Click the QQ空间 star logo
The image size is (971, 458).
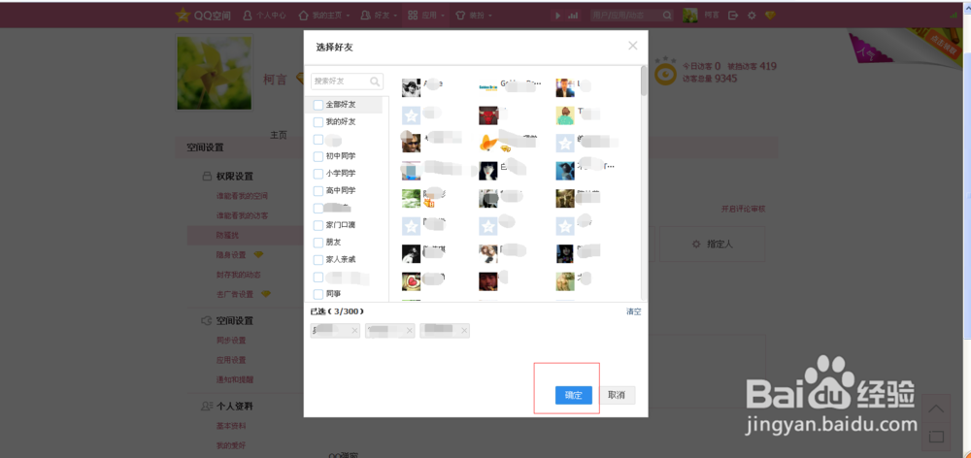pyautogui.click(x=183, y=16)
